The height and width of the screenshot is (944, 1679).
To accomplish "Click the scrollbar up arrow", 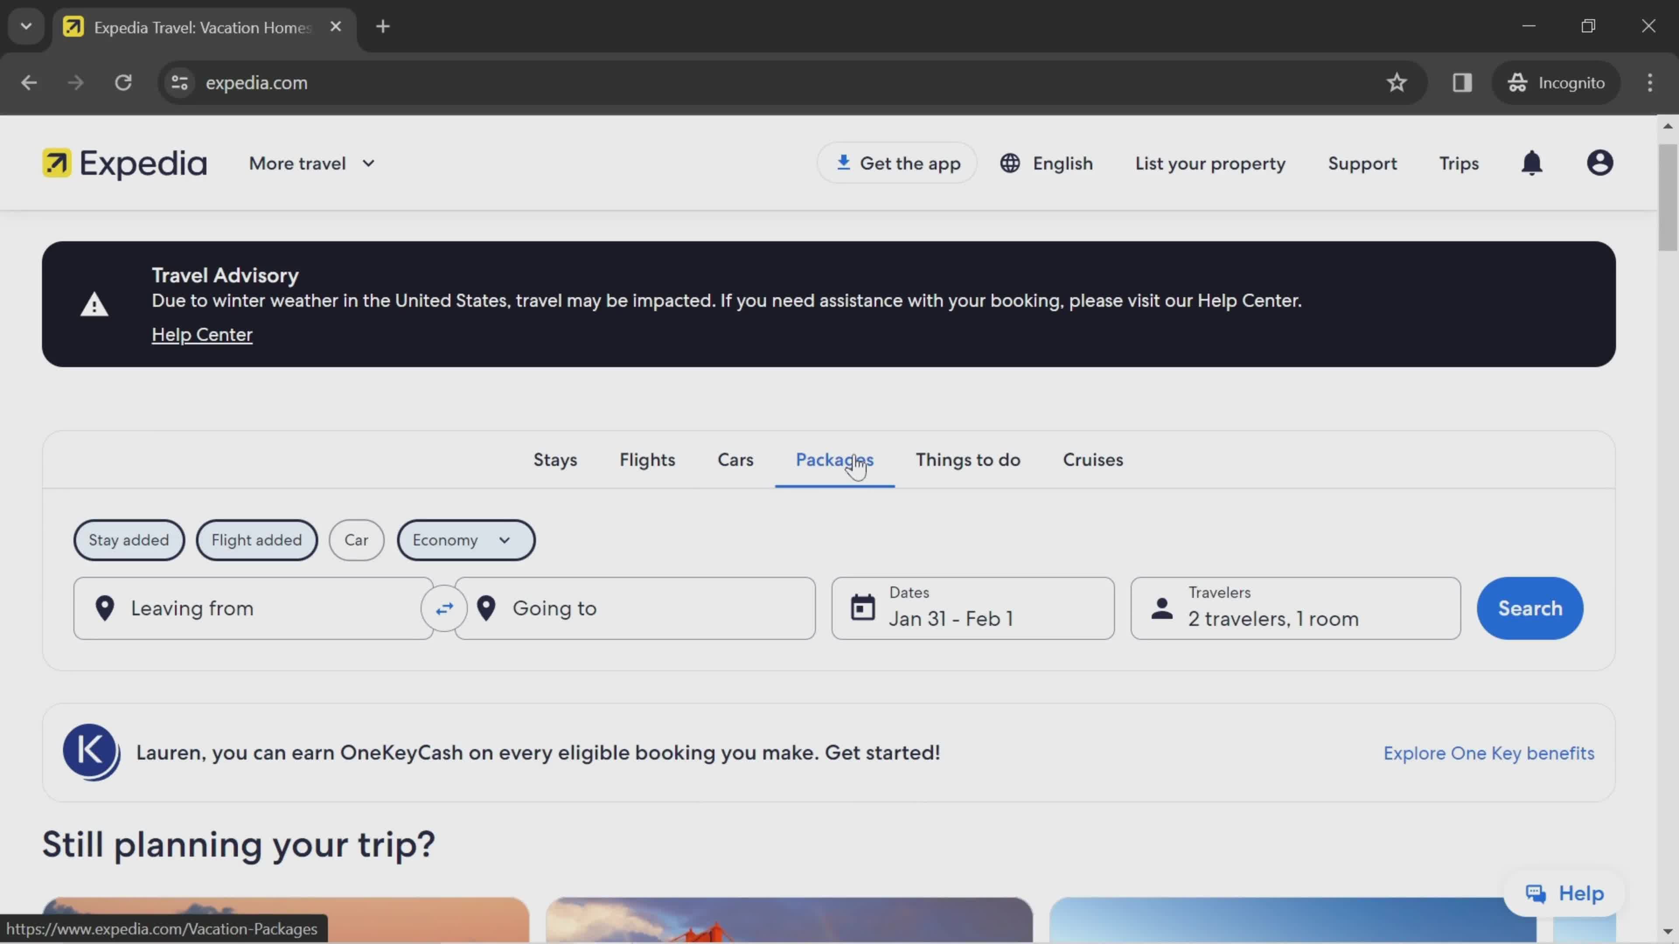I will pyautogui.click(x=1668, y=126).
